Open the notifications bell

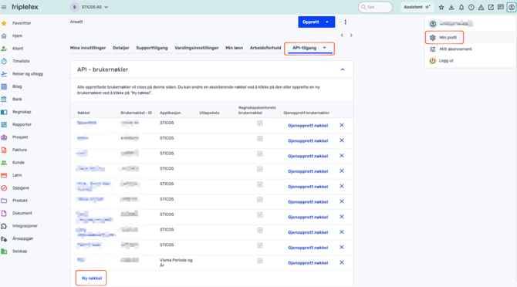[461, 7]
